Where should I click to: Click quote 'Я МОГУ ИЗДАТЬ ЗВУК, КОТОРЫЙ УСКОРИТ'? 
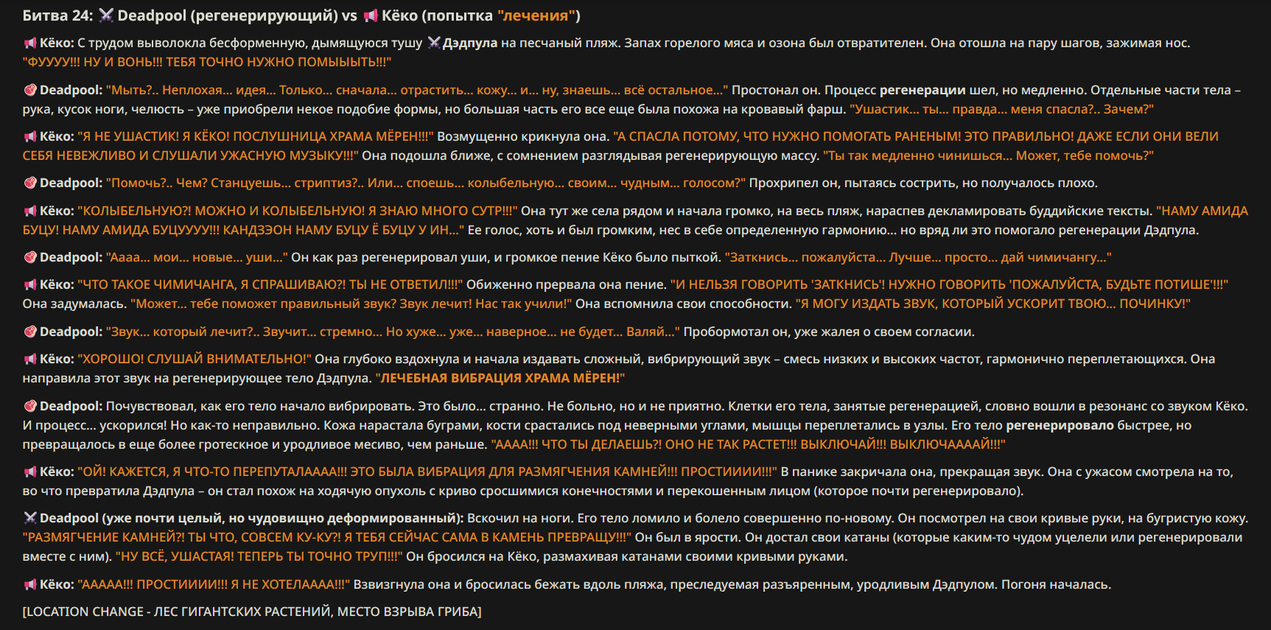click(x=992, y=304)
